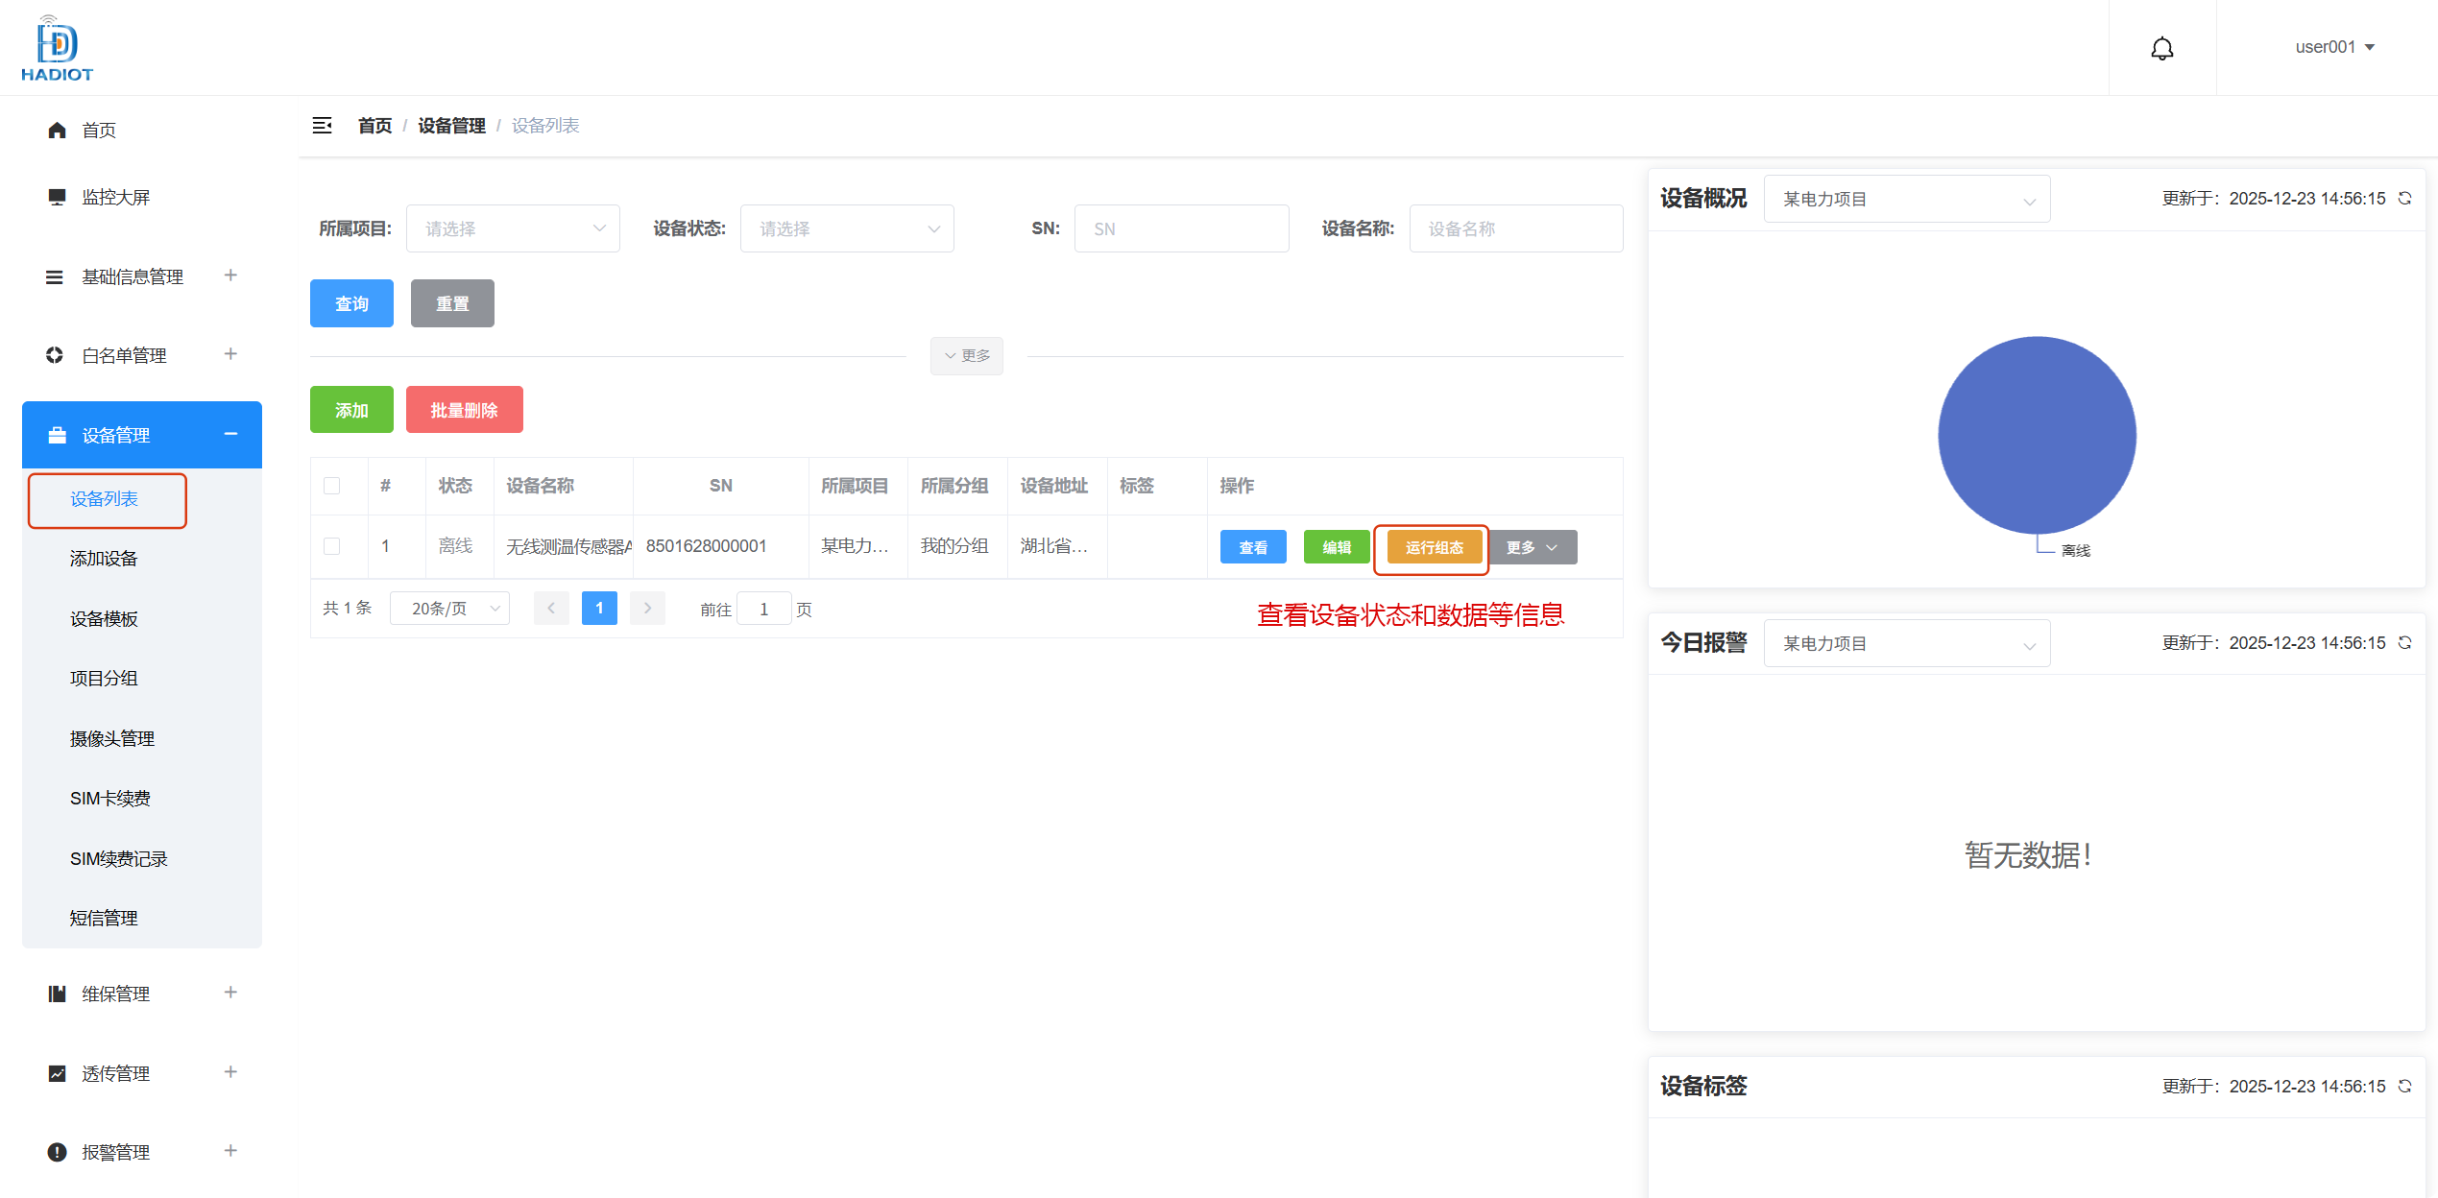Screen dimensions: 2438x1198
Task: Open the 20条/页 page size dropdown
Action: click(x=449, y=609)
